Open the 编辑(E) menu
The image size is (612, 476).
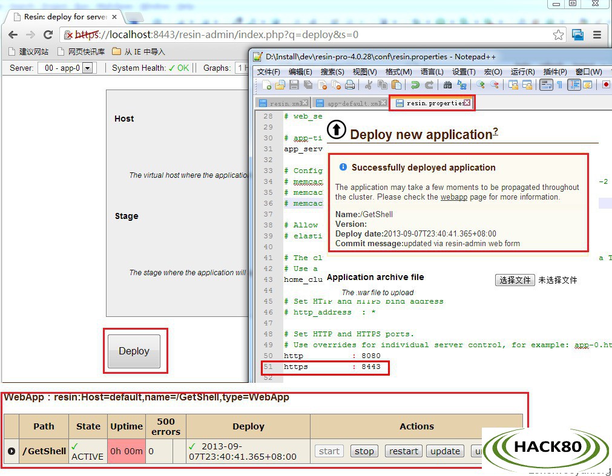(x=300, y=72)
